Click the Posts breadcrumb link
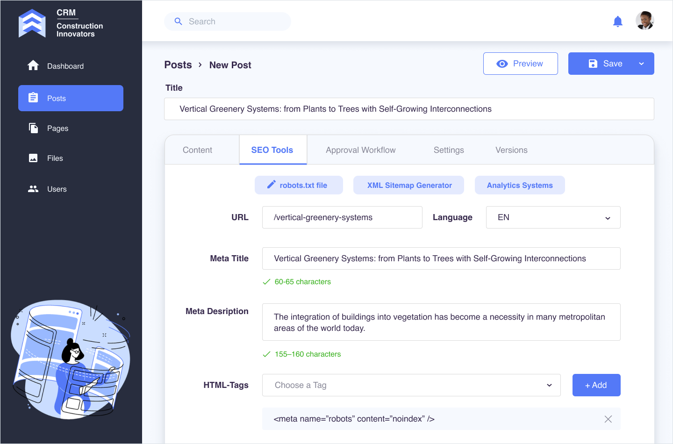The width and height of the screenshot is (673, 444). [178, 65]
